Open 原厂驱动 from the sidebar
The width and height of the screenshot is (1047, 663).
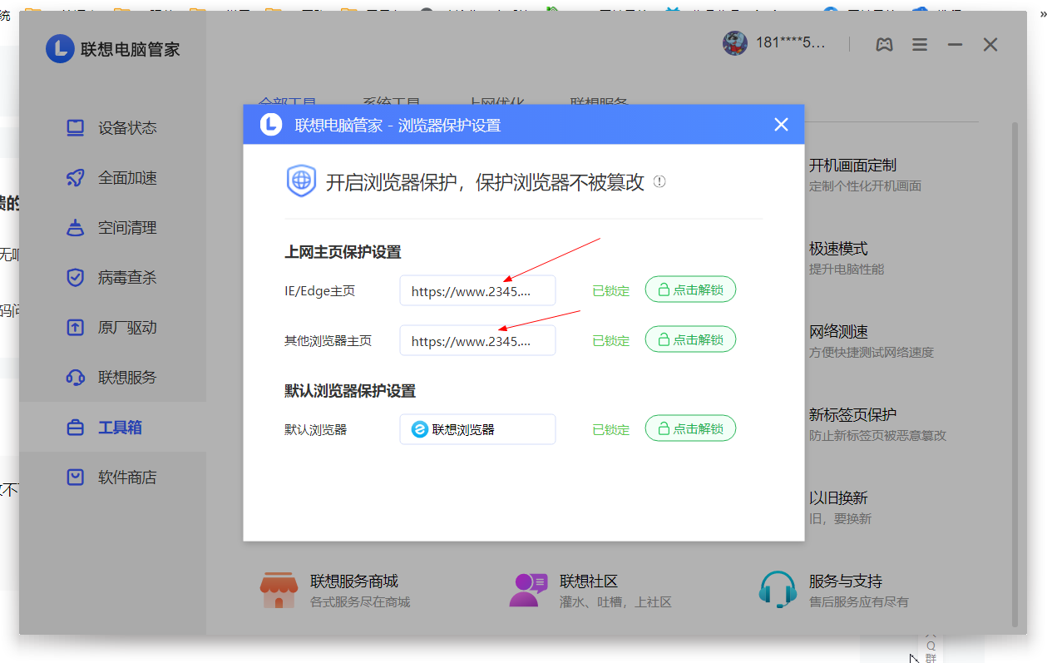tap(112, 328)
